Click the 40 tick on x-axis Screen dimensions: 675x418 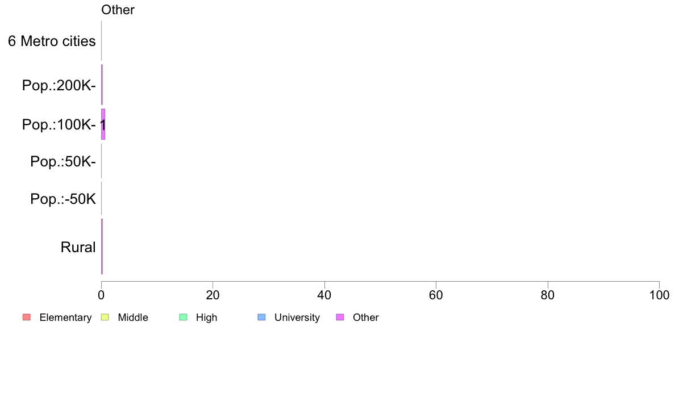click(x=324, y=295)
